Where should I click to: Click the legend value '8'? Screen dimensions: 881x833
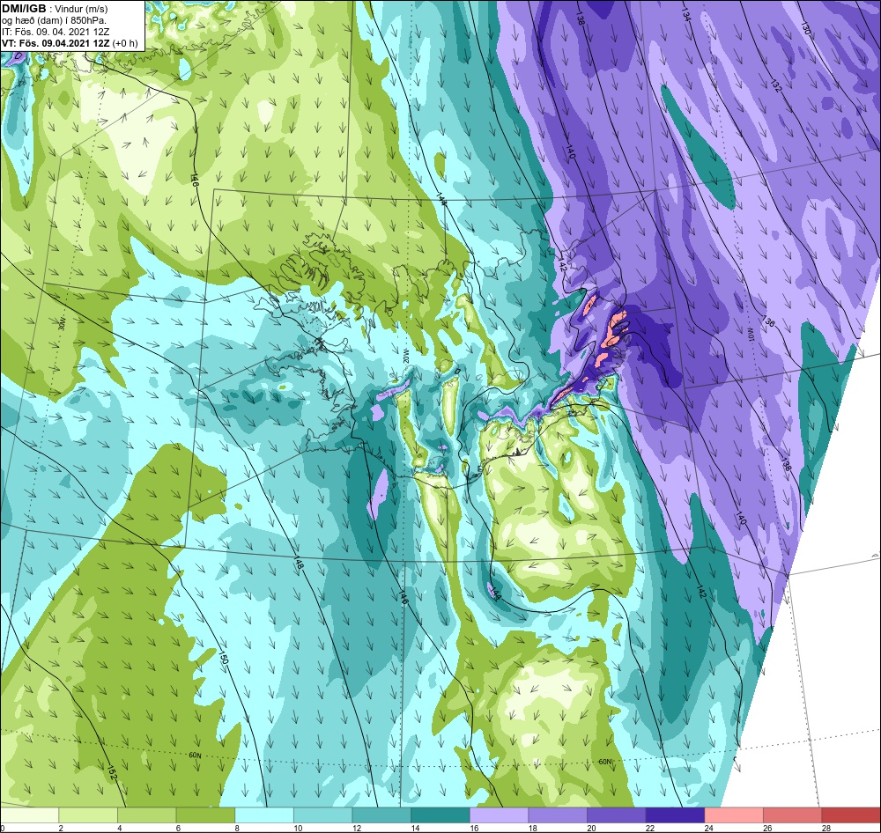(236, 828)
